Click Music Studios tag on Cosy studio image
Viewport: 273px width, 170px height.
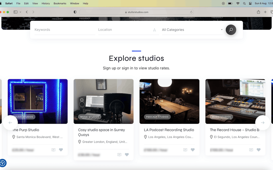pyautogui.click(x=89, y=117)
